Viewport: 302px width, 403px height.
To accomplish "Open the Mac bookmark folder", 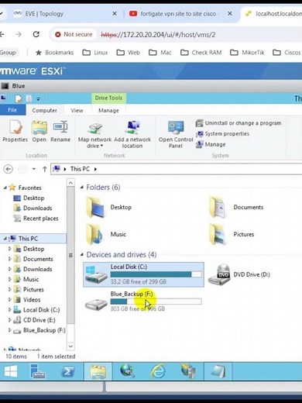I will point(160,53).
